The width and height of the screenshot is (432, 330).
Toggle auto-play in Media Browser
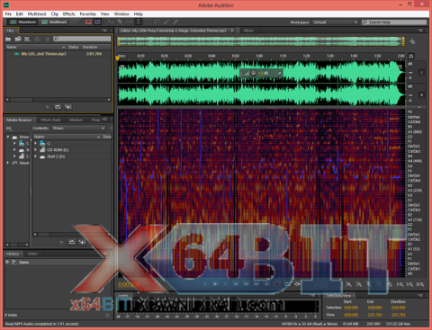coord(82,242)
